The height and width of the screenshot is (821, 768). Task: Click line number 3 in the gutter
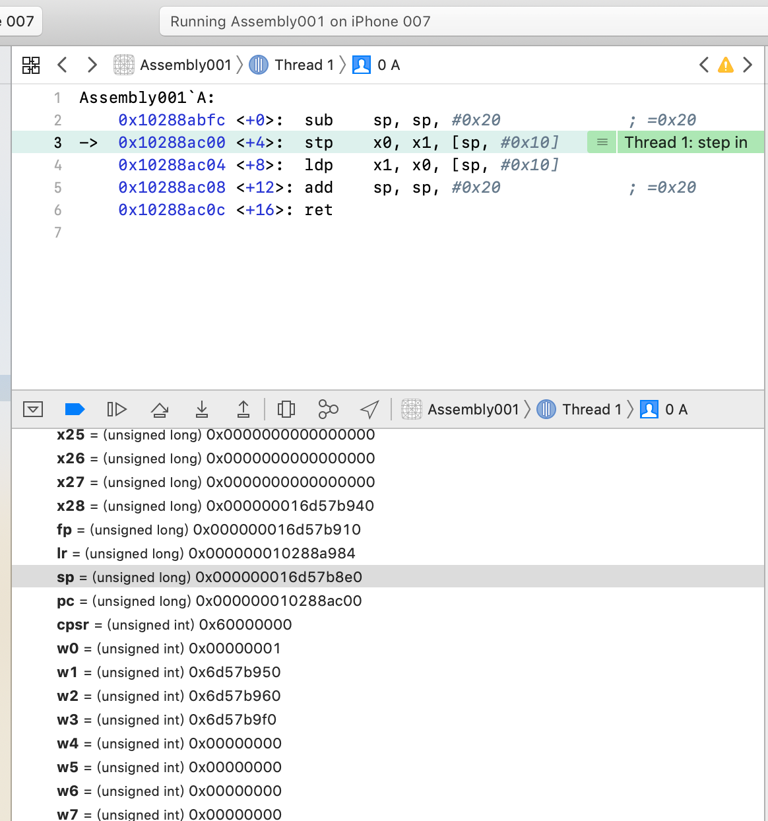[57, 143]
